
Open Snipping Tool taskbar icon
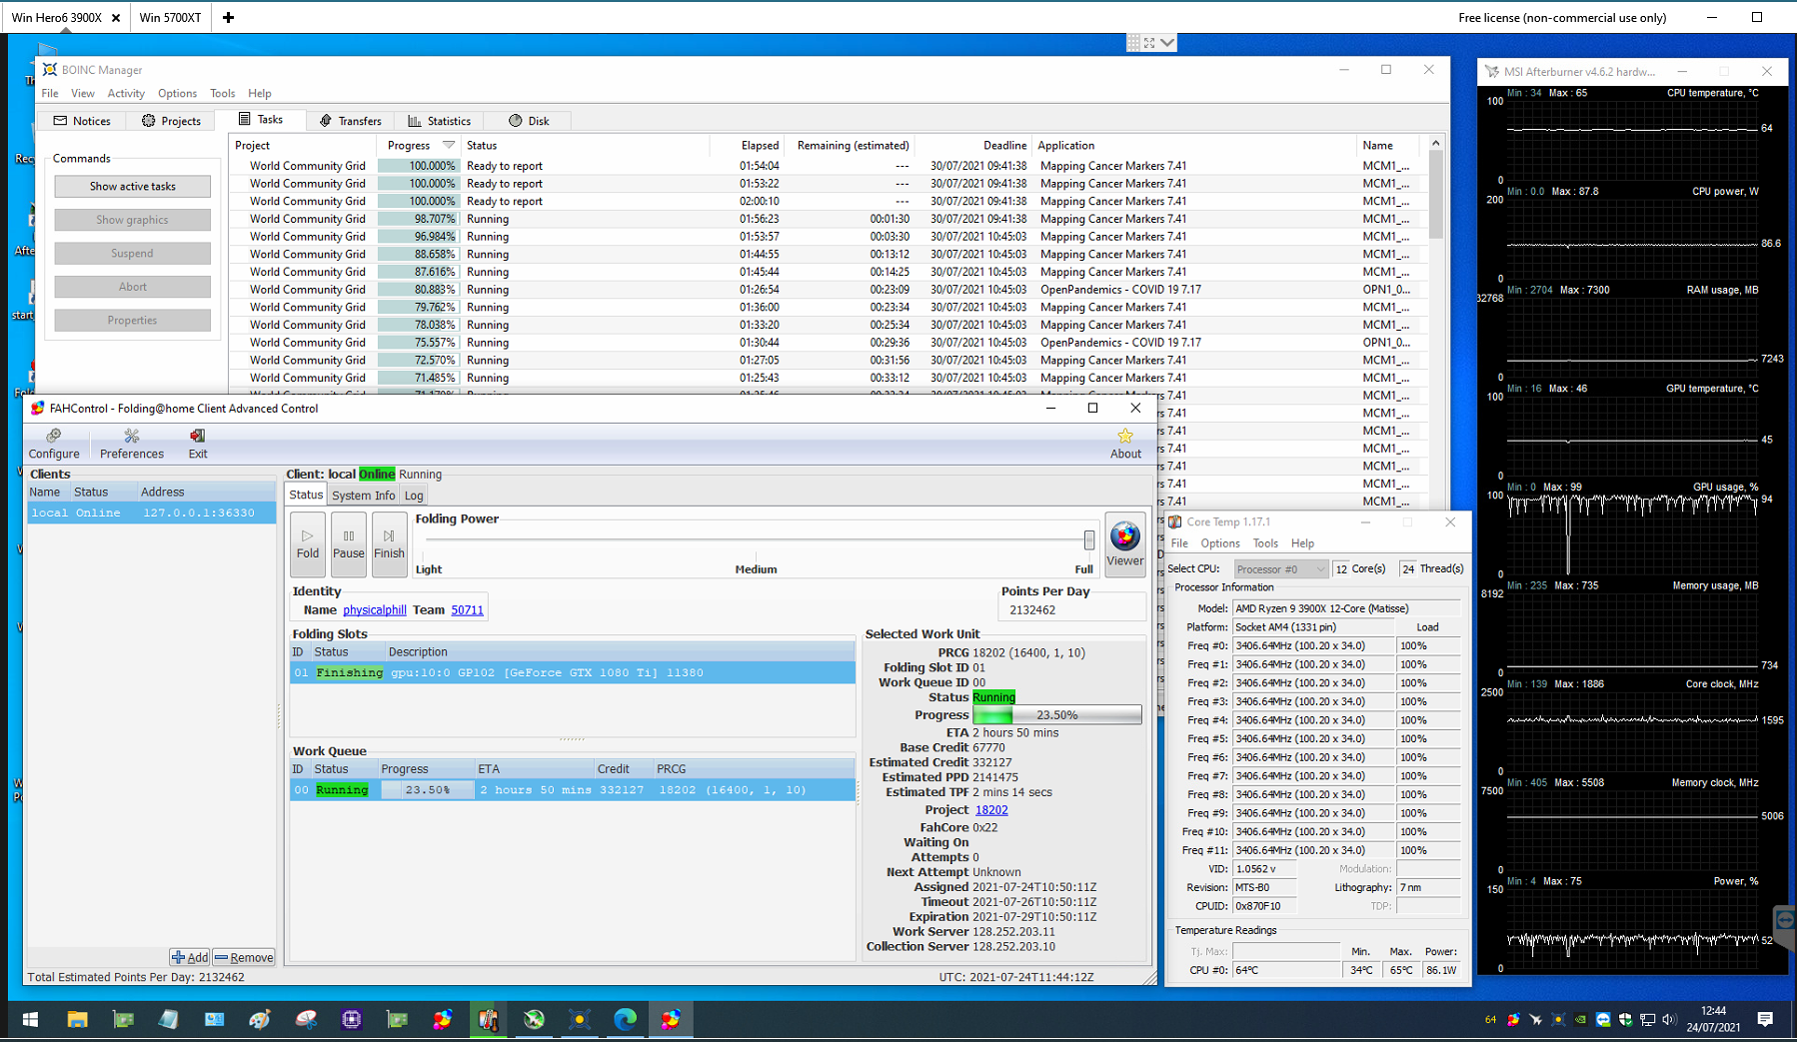[306, 1019]
